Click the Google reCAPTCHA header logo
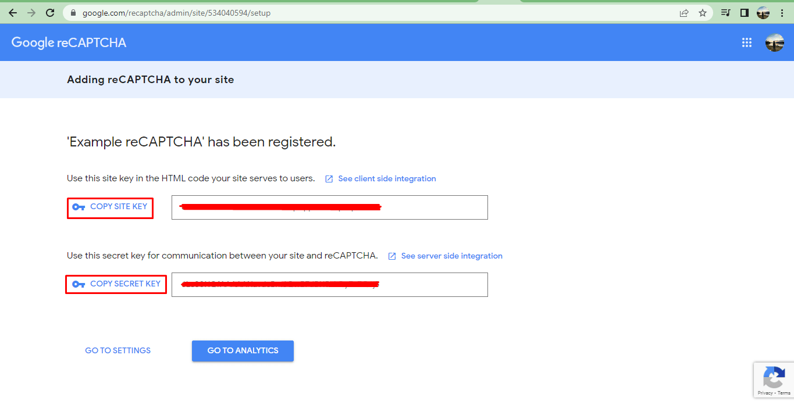Screen dimensions: 794x405 pos(69,42)
